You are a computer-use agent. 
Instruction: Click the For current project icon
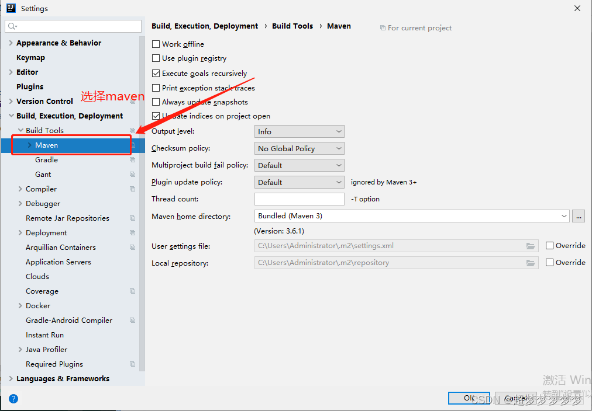click(x=383, y=28)
